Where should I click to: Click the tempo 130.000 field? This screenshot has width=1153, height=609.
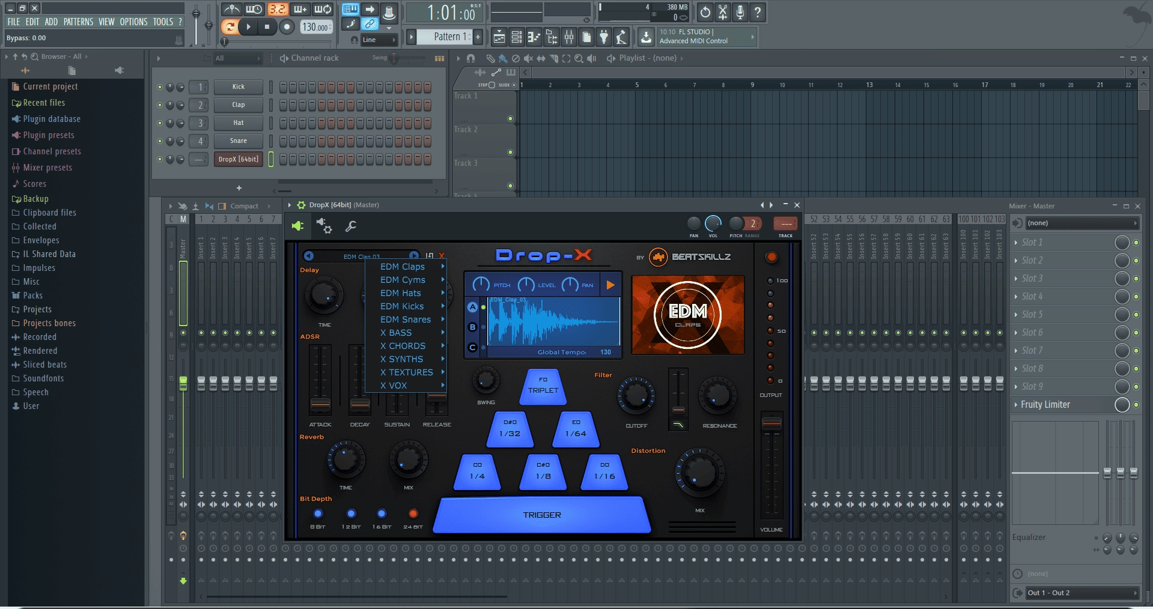[316, 27]
